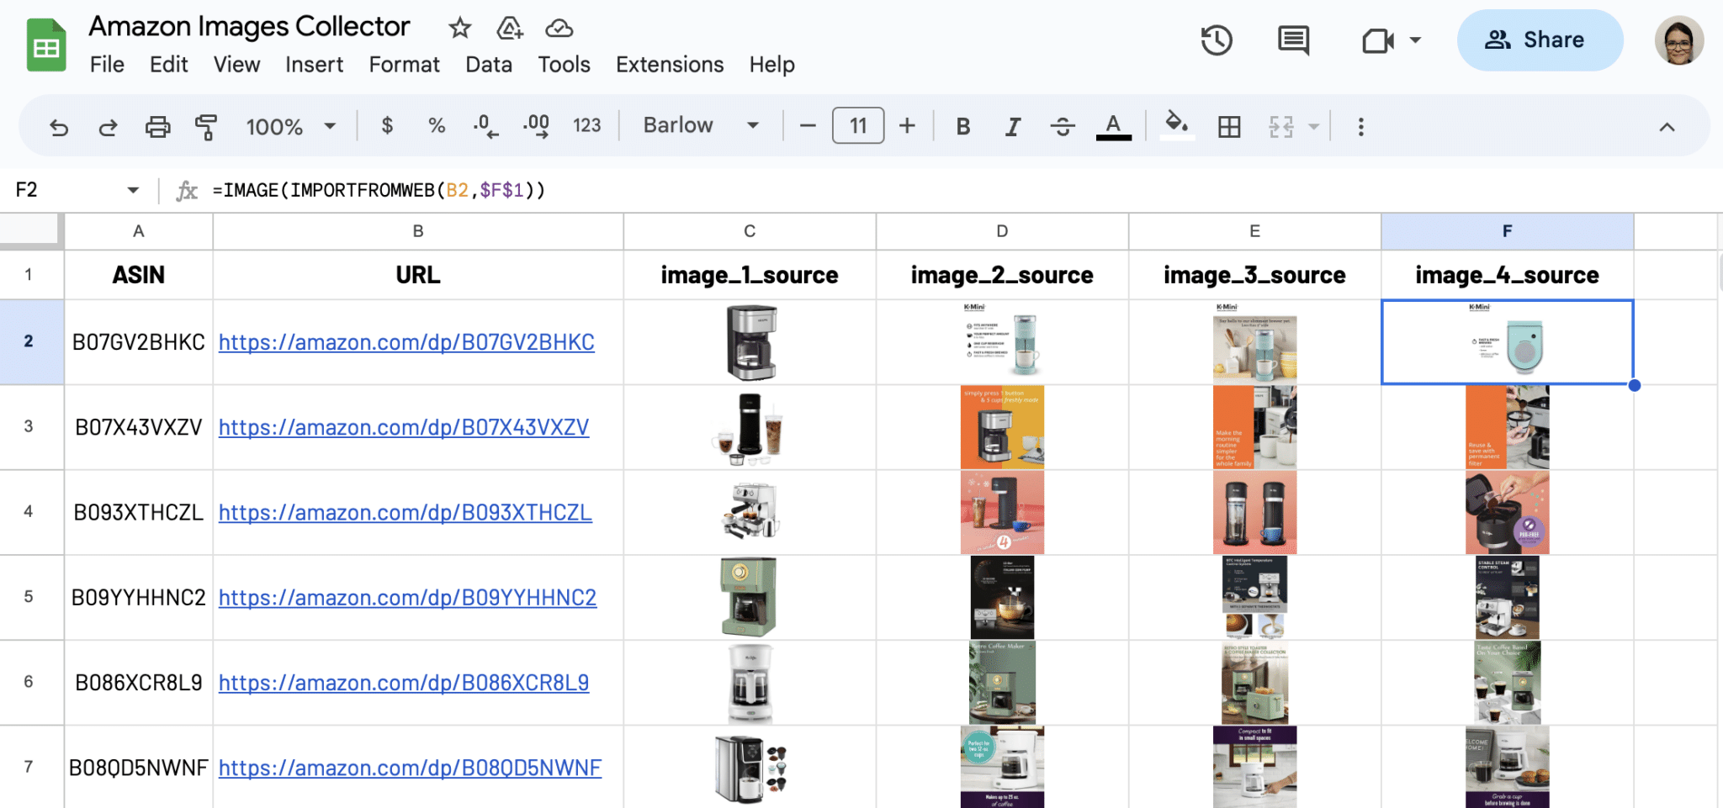Open the comments panel

[x=1292, y=40]
